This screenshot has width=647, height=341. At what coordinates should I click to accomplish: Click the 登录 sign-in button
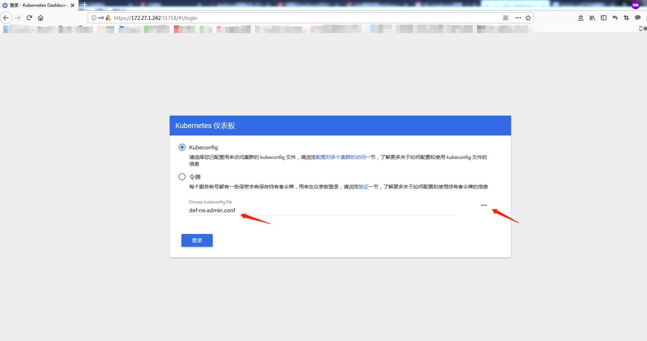[197, 240]
